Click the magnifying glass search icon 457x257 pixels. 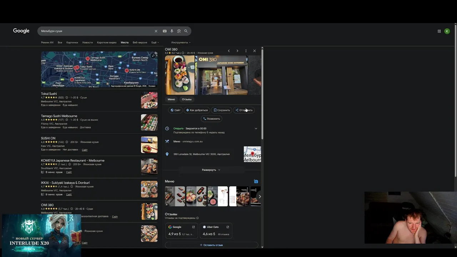[186, 31]
